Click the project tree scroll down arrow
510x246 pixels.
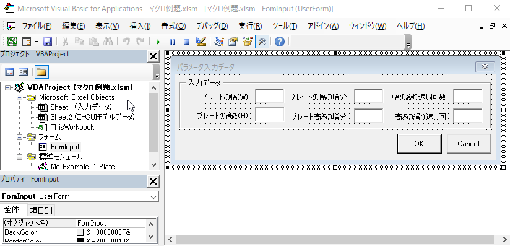[x=154, y=165]
